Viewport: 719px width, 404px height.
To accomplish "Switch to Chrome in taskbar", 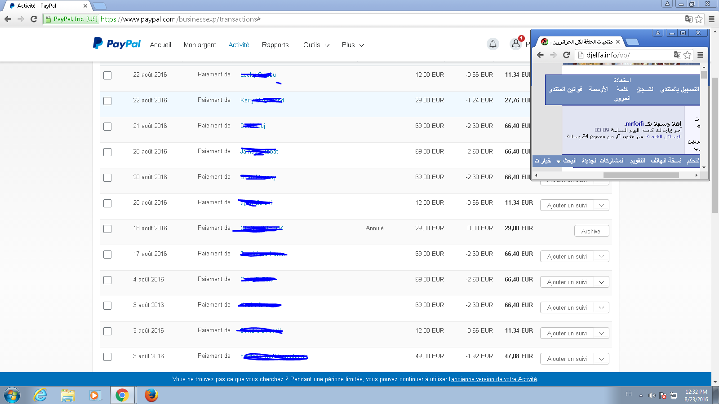I will pyautogui.click(x=122, y=395).
